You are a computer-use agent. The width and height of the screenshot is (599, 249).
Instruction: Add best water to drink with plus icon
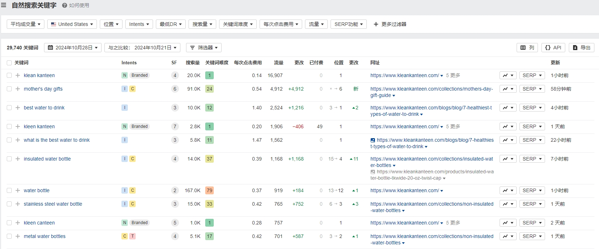[x=18, y=108]
